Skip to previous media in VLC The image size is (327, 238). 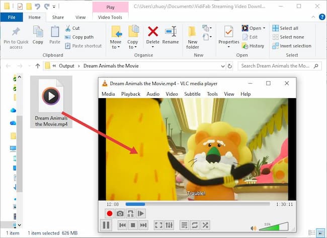[x=122, y=225]
